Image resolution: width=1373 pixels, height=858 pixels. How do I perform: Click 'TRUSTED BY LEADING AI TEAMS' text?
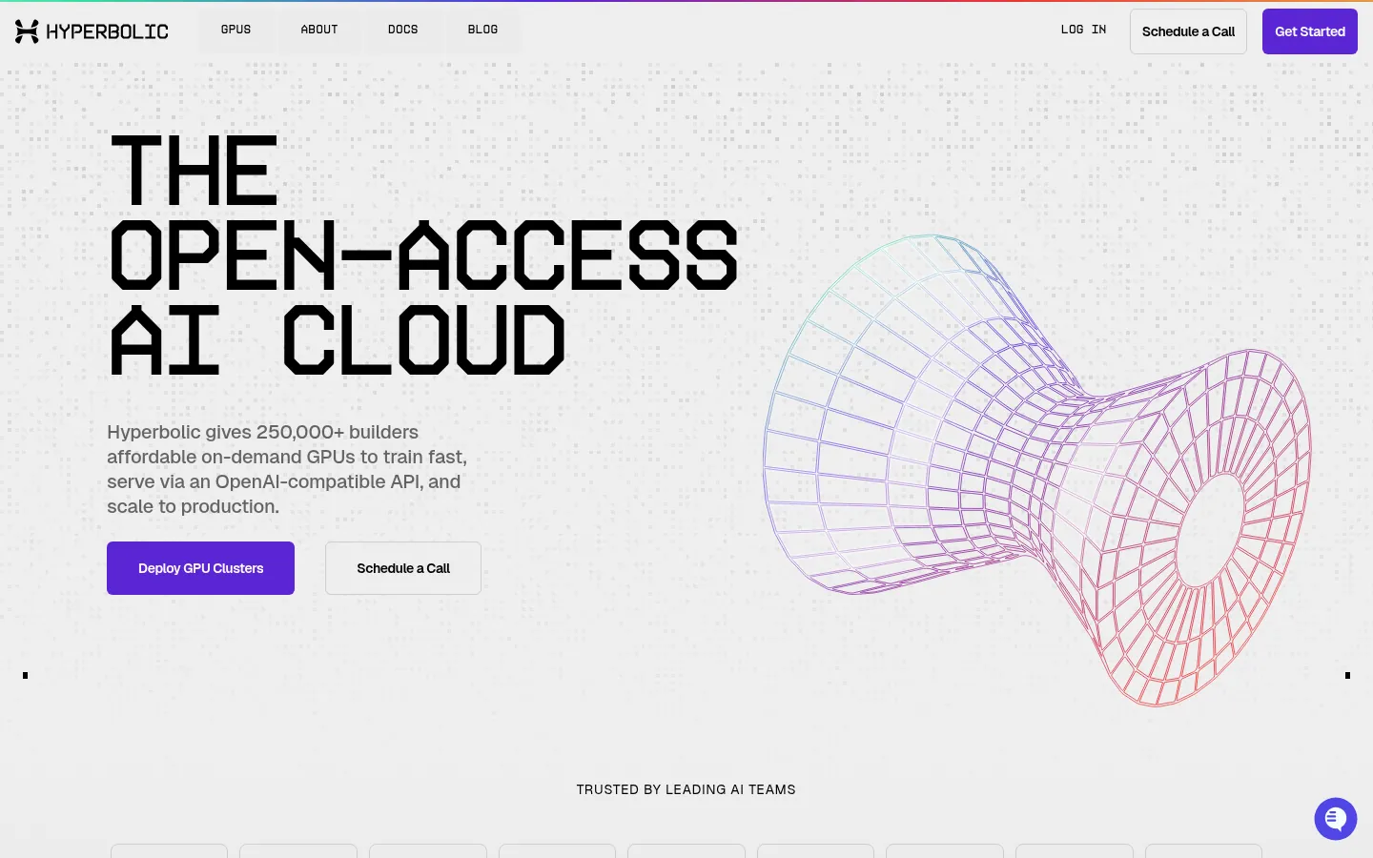pyautogui.click(x=686, y=789)
